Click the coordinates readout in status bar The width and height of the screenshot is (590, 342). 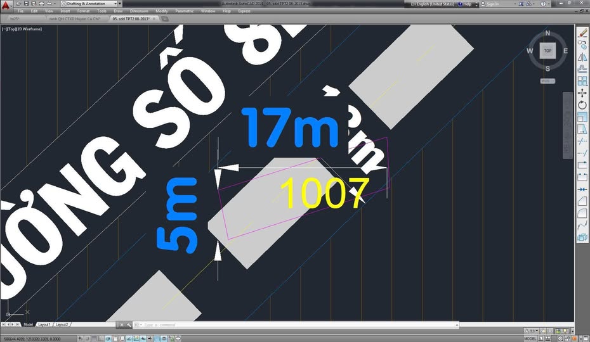tap(32, 339)
